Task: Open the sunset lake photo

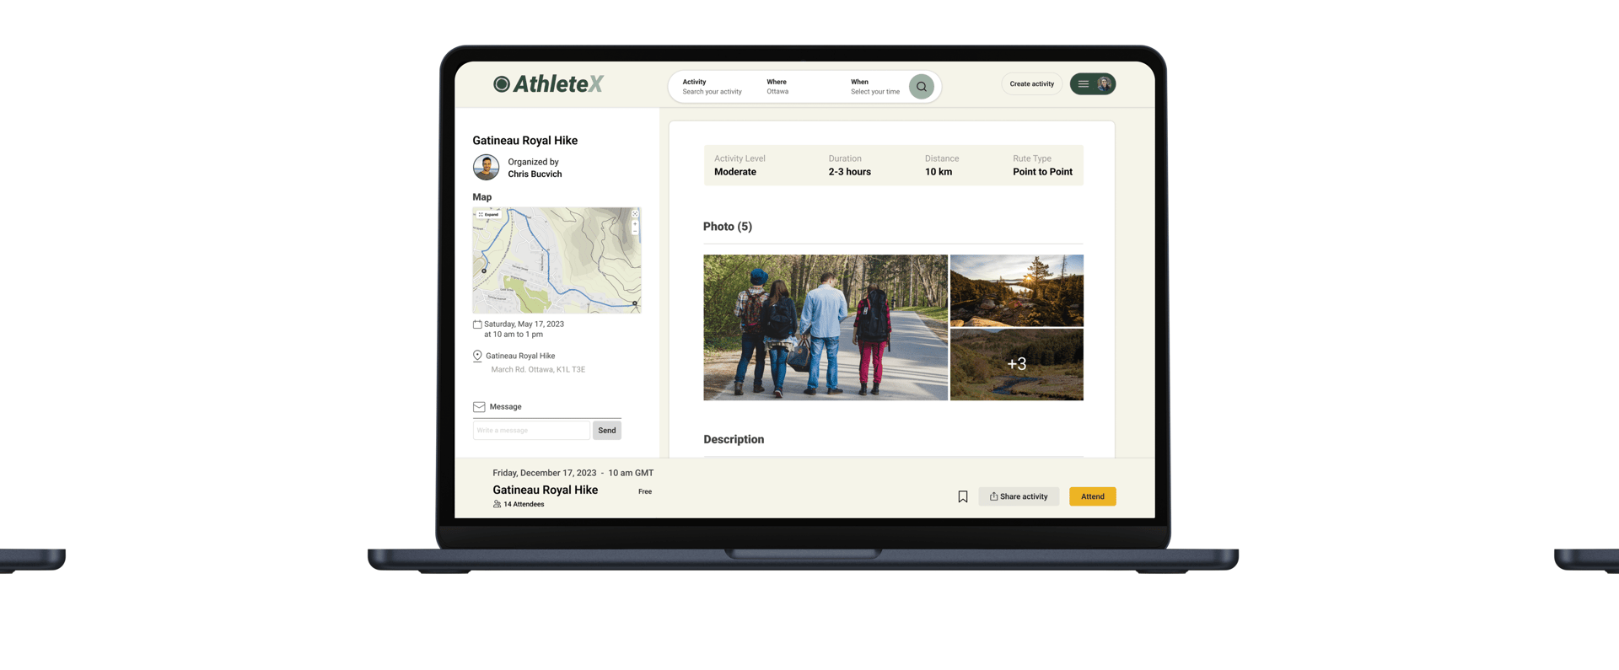Action: pos(1017,290)
